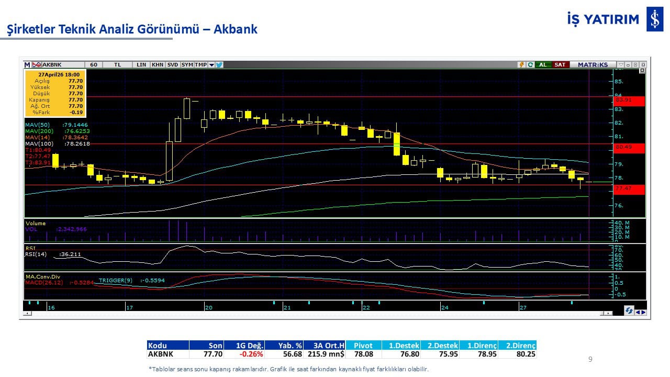This screenshot has width=670, height=377.
Task: Click the MATRIKS logo button
Action: [593, 65]
